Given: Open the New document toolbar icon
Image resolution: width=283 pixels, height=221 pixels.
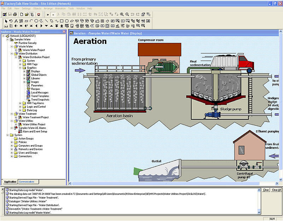Looking at the screenshot, I should tap(22, 15).
